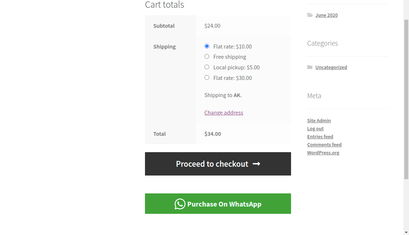
Task: Open the June 2020 archive link
Action: pyautogui.click(x=326, y=15)
